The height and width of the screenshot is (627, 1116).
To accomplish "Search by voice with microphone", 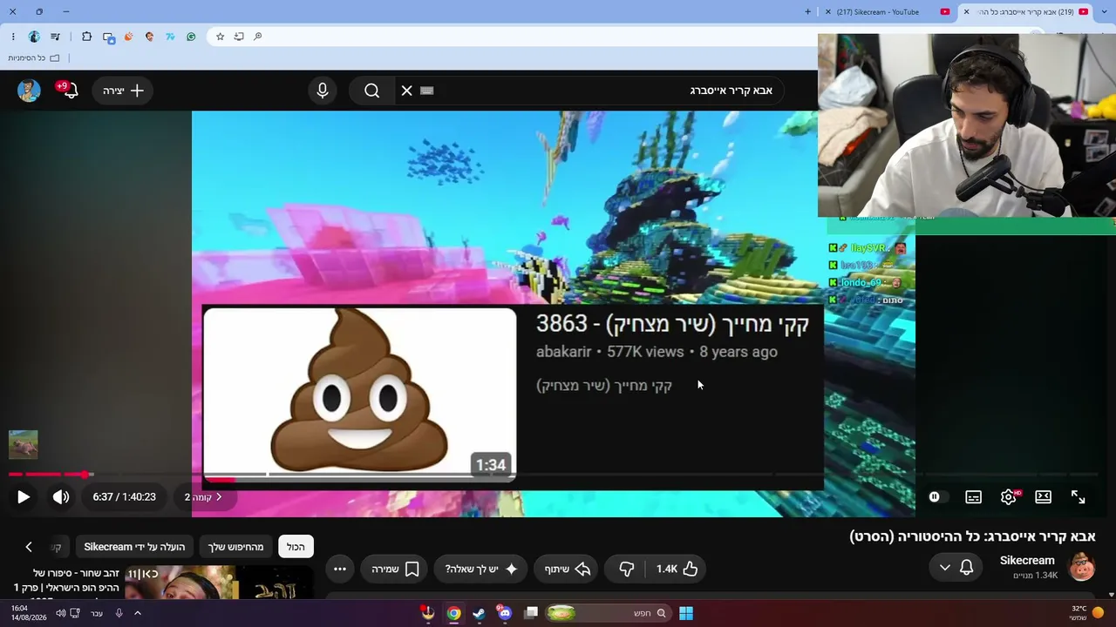I will pyautogui.click(x=323, y=91).
